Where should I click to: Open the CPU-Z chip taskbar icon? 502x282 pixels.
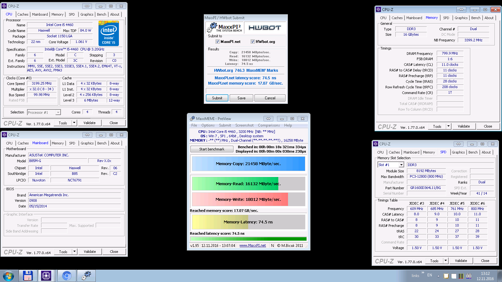click(46, 276)
